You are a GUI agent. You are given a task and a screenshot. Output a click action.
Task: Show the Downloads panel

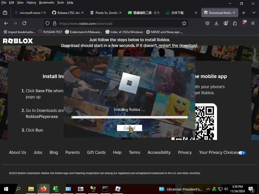tap(217, 23)
